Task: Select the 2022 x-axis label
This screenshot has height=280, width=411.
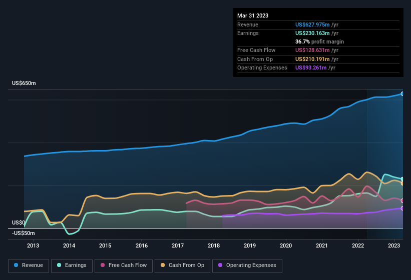Action: coord(358,245)
